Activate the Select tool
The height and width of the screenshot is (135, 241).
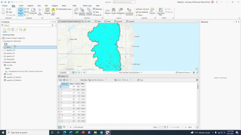[76, 11]
